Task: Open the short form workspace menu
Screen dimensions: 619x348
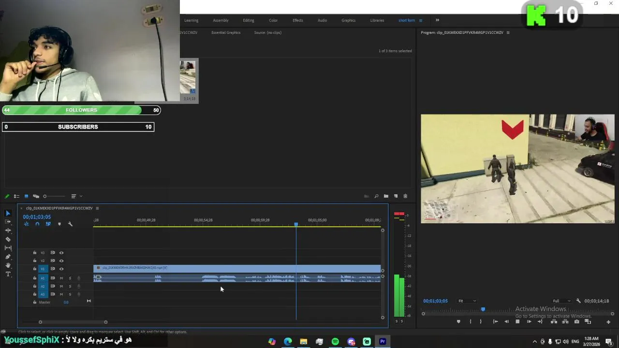Action: (420, 20)
